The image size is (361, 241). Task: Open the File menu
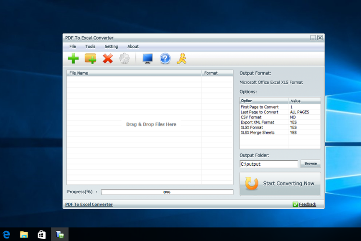(x=73, y=47)
